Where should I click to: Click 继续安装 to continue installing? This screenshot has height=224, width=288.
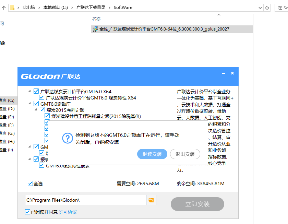(x=152, y=154)
